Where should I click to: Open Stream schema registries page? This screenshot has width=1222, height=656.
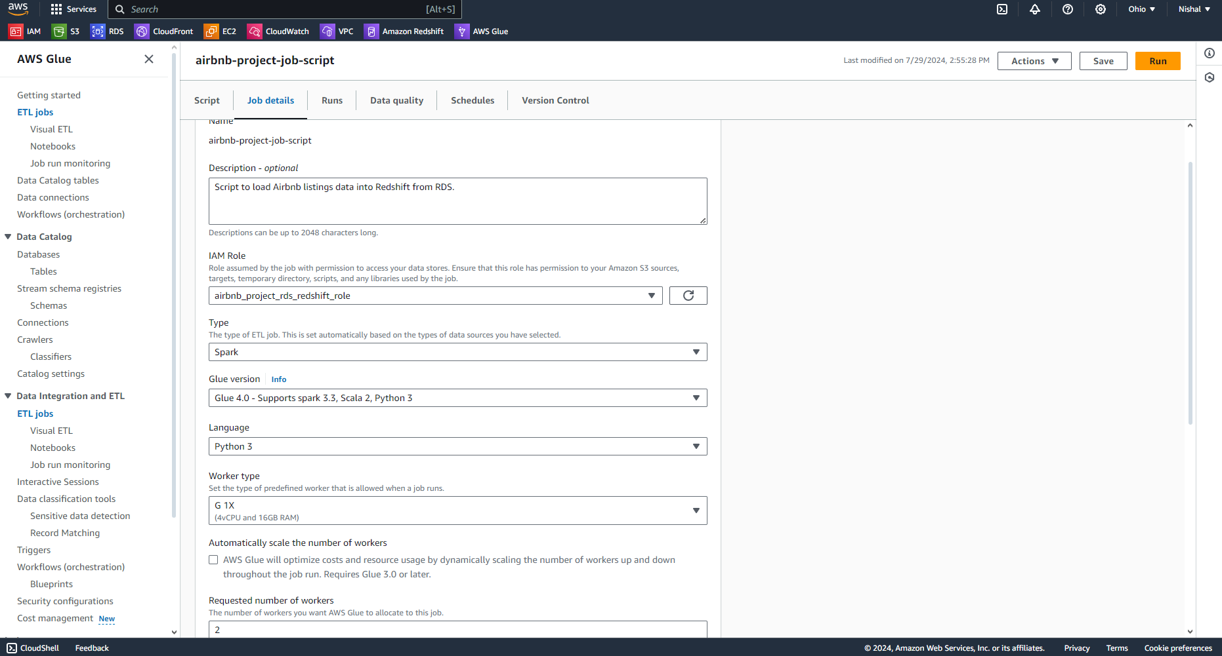(69, 288)
